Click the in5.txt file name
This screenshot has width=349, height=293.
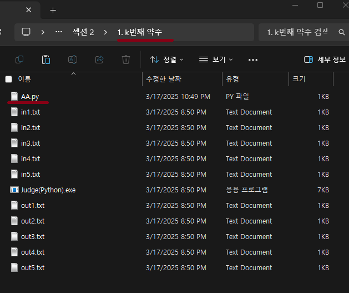31,175
